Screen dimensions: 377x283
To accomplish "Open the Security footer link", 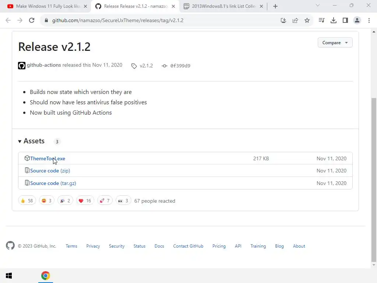I will pos(117,246).
